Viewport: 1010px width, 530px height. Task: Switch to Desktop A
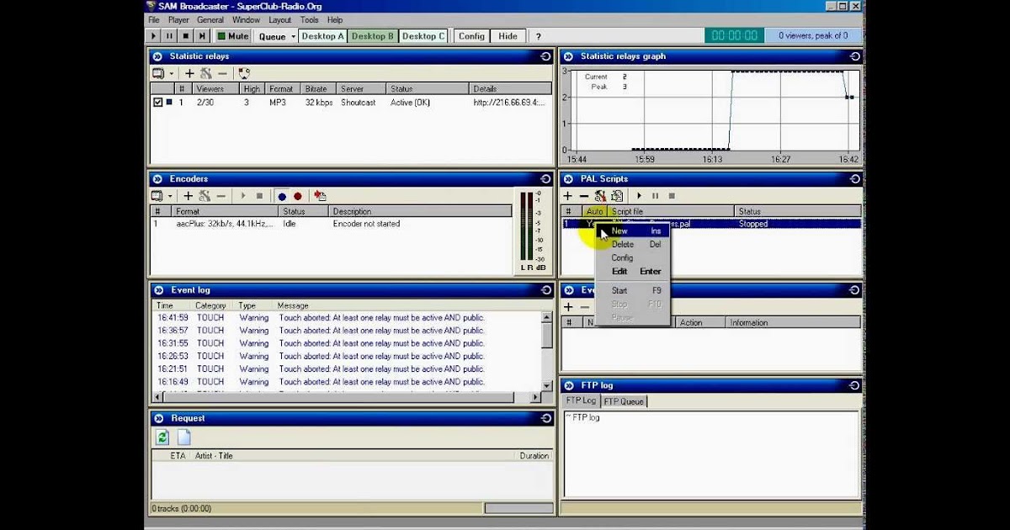[323, 36]
